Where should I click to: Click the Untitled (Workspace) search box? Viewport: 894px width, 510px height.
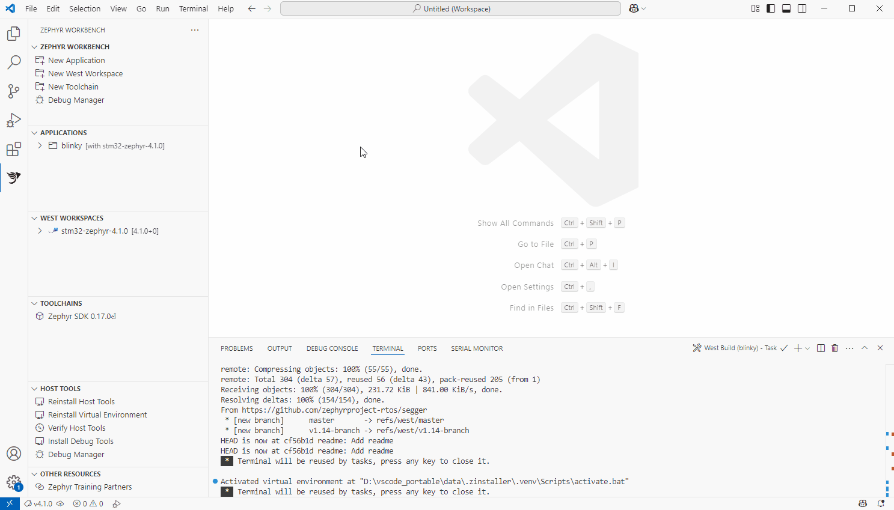click(450, 8)
